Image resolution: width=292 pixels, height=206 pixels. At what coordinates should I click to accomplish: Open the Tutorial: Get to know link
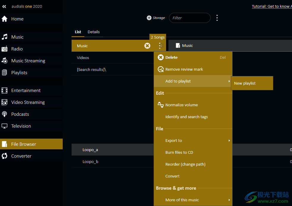[x=272, y=6]
